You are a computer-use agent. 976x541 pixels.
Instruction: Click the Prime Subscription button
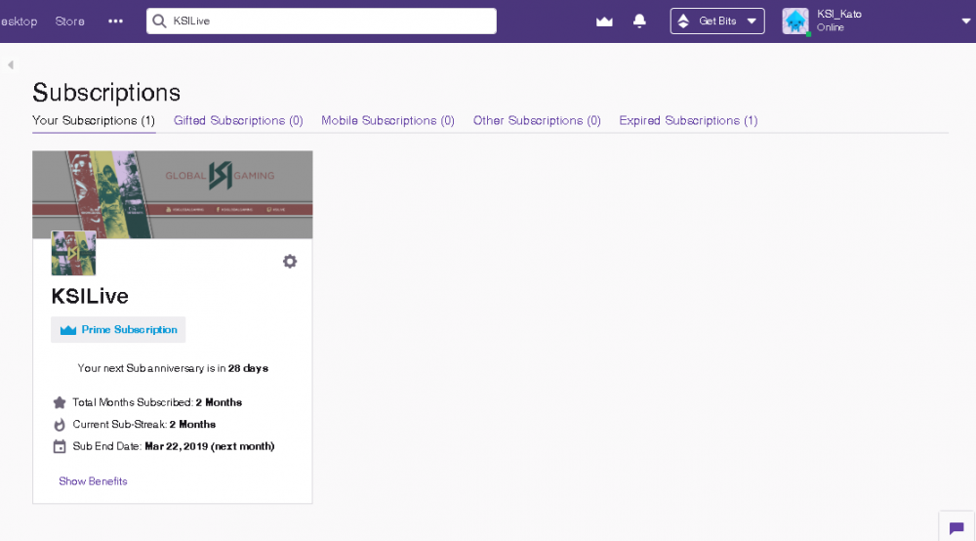click(118, 330)
